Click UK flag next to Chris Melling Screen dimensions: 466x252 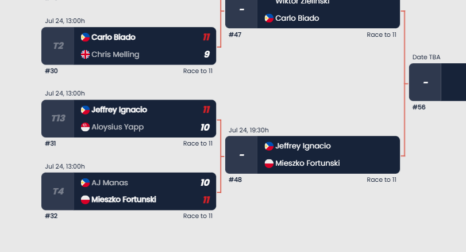tap(85, 55)
